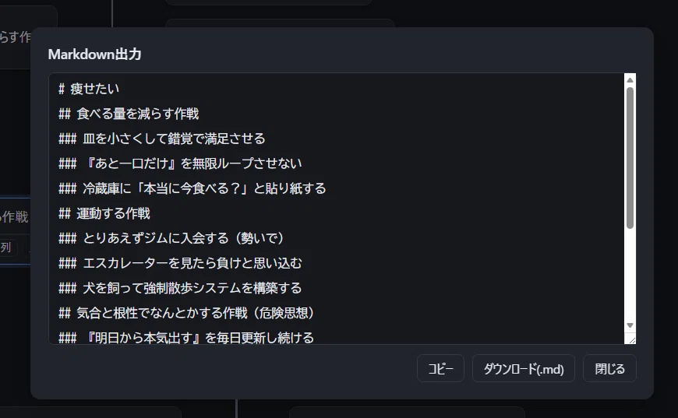Place cursor on '# 痩せたい' heading line
Screen dimensions: 678x418
point(89,89)
